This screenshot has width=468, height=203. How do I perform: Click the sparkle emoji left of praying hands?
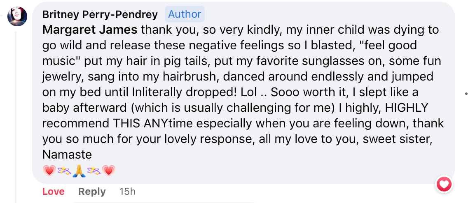pyautogui.click(x=64, y=170)
